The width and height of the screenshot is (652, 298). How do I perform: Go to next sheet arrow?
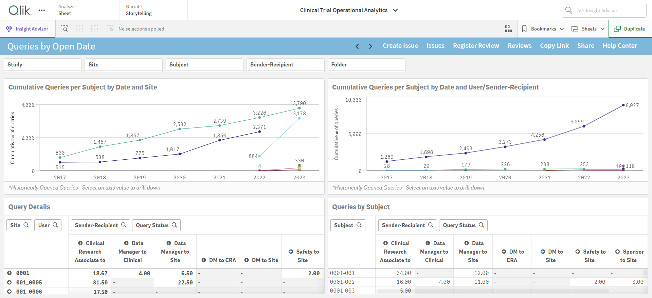[x=370, y=46]
